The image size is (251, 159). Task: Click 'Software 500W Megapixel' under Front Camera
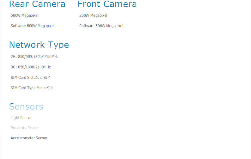(x=101, y=26)
